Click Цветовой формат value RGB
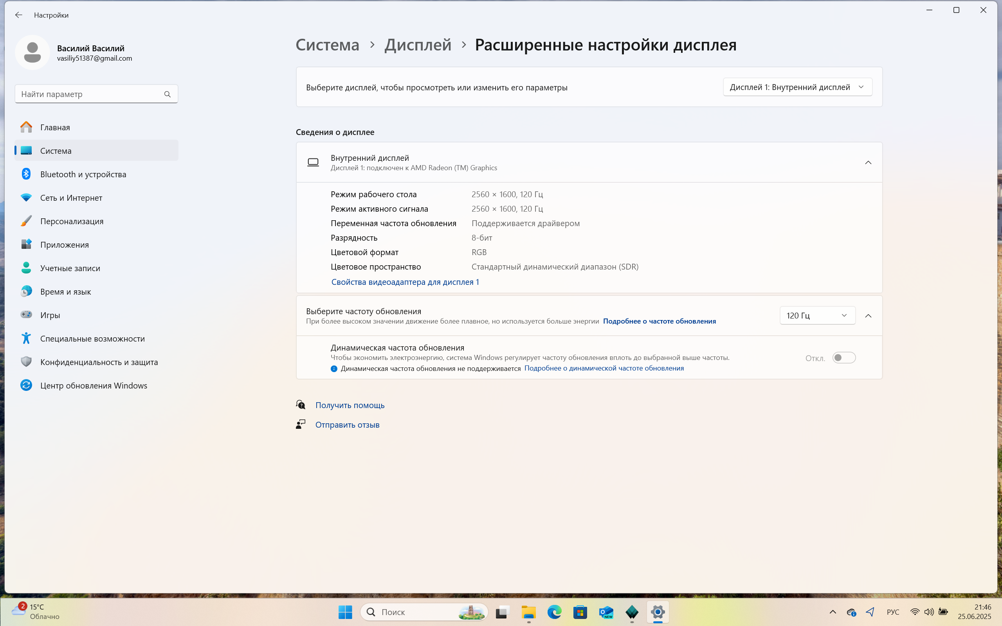 [479, 252]
